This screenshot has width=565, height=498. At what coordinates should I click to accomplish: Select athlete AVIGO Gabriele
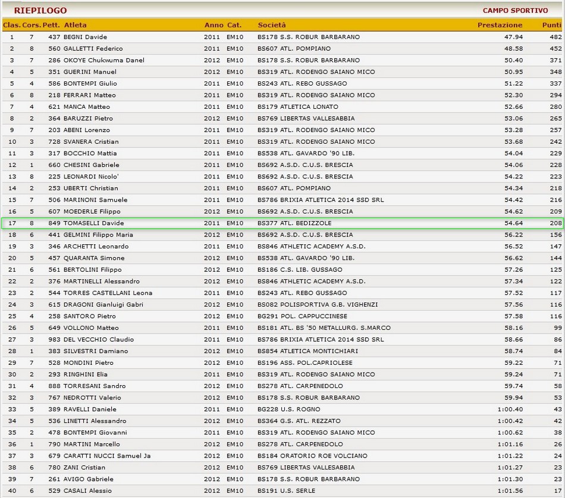[x=88, y=479]
